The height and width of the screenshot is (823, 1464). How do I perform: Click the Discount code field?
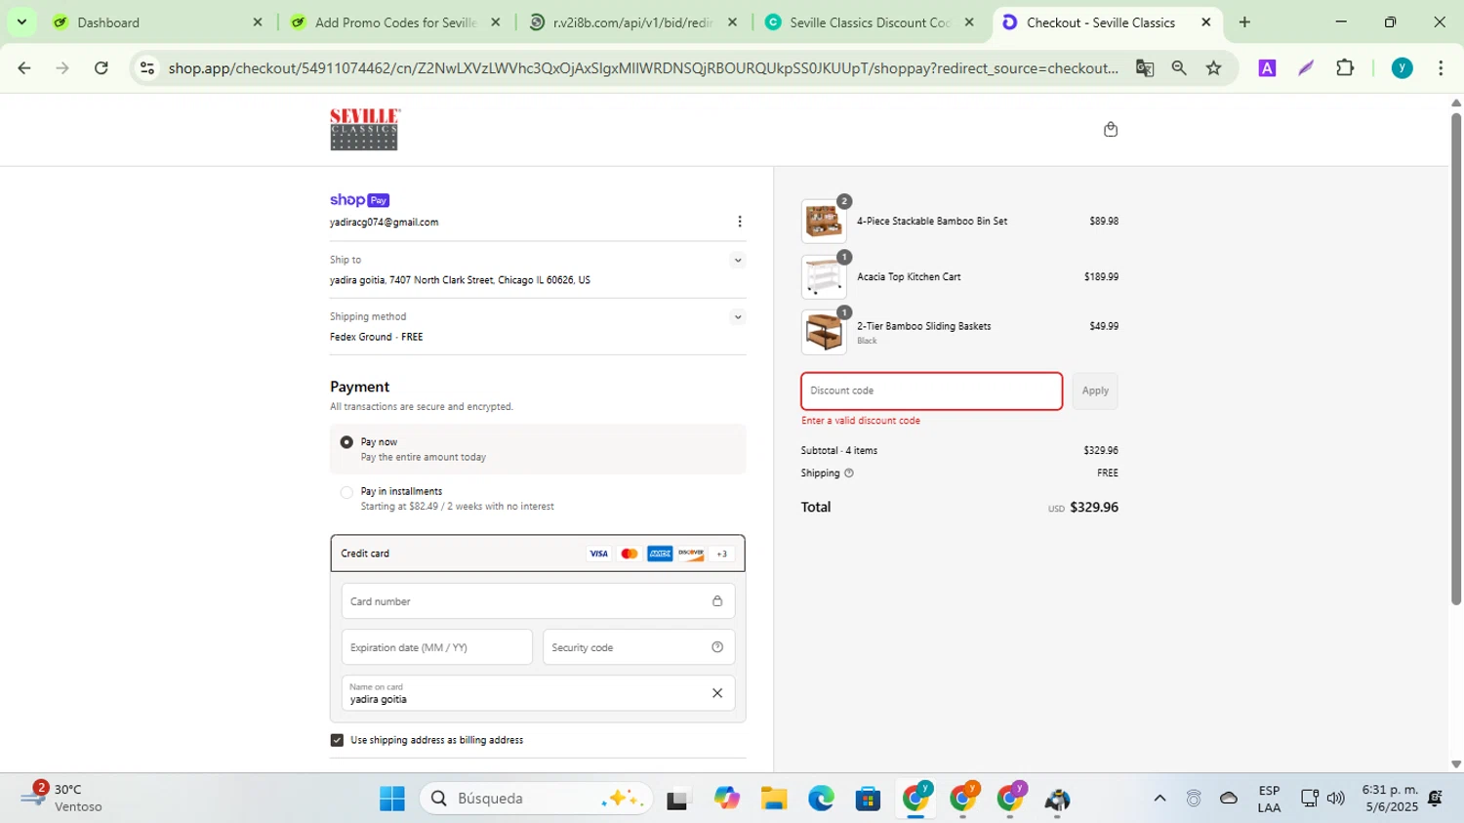pos(932,391)
